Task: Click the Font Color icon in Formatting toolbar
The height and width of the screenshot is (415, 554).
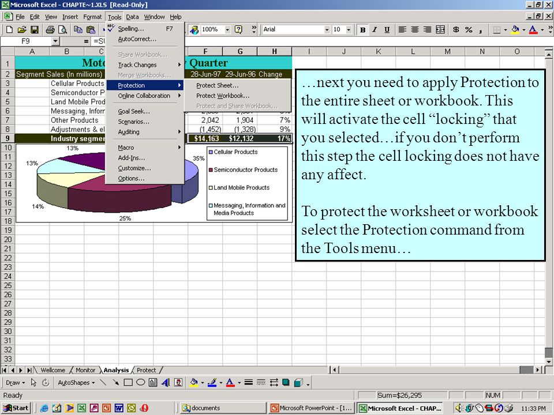Action: pos(533,29)
